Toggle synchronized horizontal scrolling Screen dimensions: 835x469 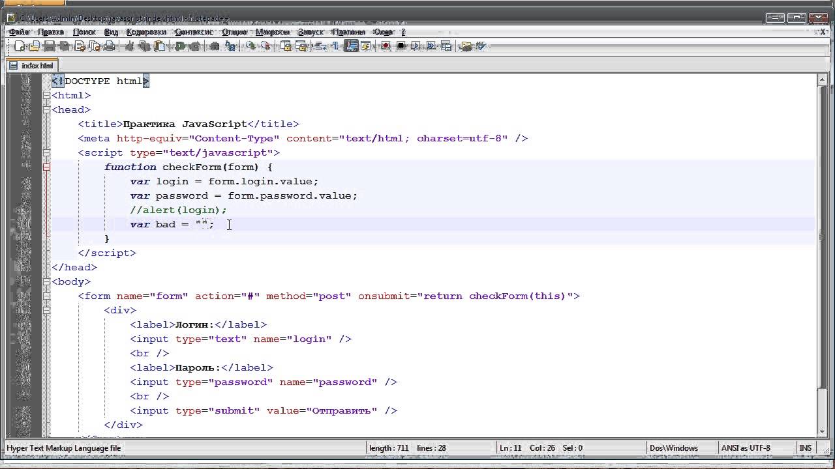coord(301,46)
